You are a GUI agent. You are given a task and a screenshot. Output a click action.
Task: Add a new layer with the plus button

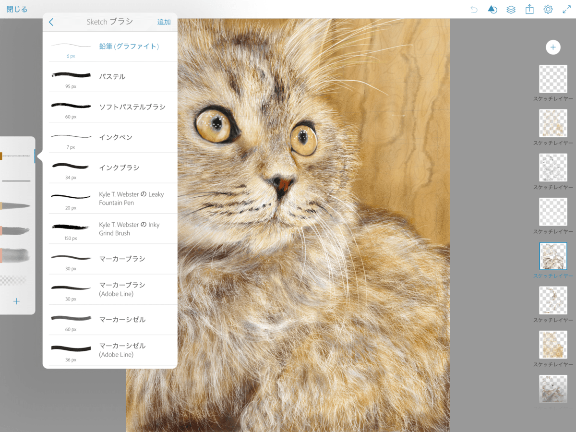(553, 47)
